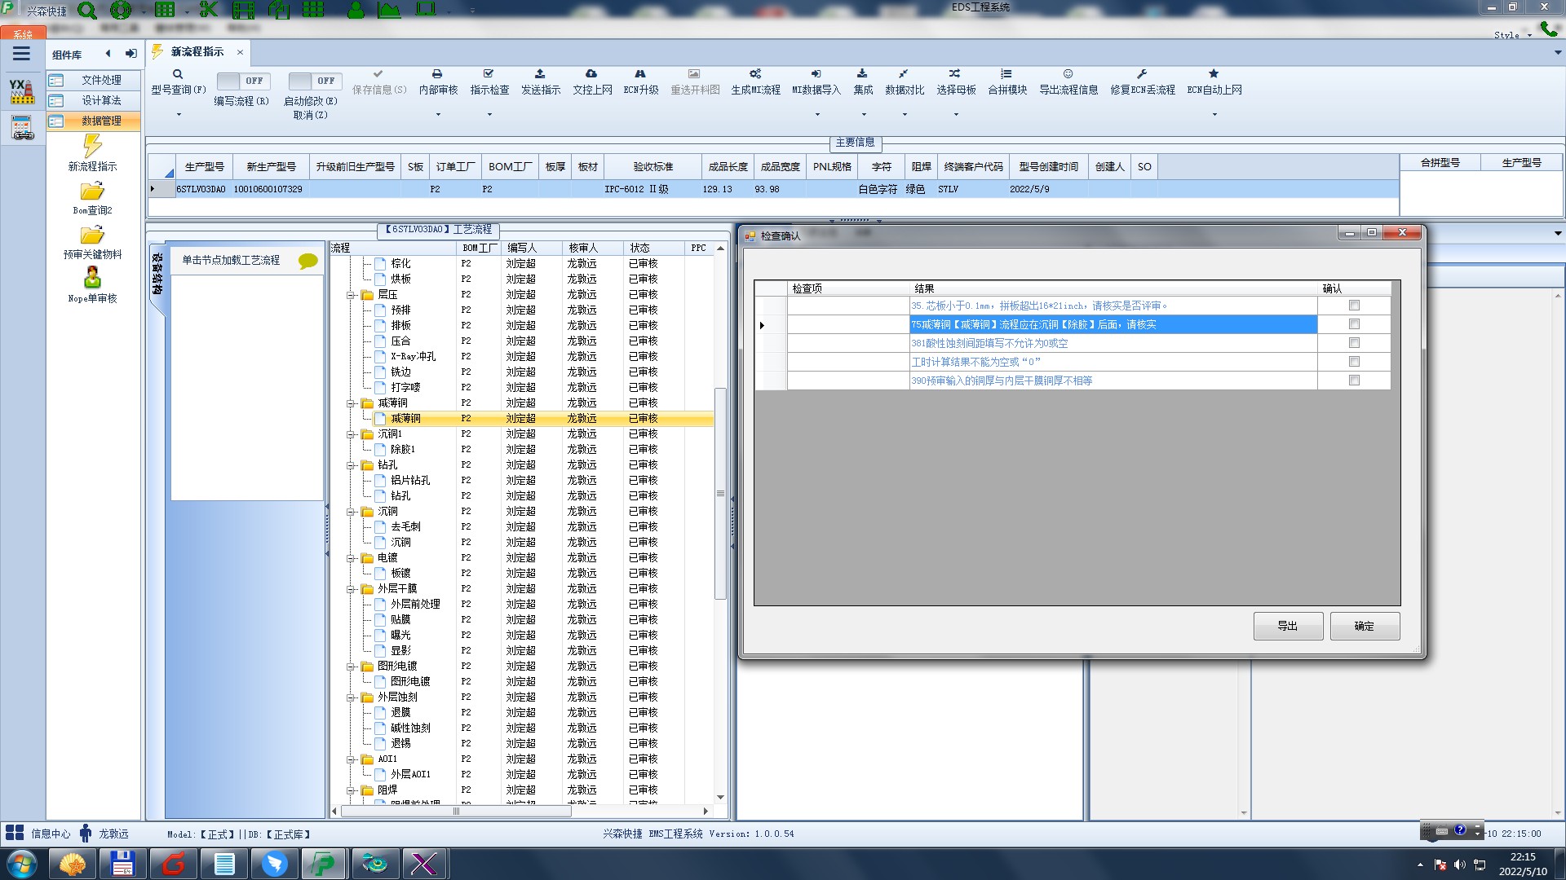1566x880 pixels.
Task: Click the 导出 button
Action: tap(1287, 626)
